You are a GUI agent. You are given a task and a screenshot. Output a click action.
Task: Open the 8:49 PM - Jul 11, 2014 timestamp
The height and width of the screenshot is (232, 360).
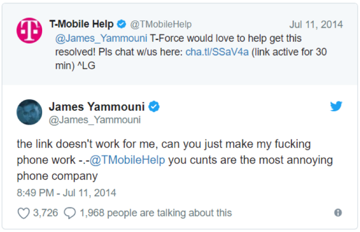tap(67, 193)
